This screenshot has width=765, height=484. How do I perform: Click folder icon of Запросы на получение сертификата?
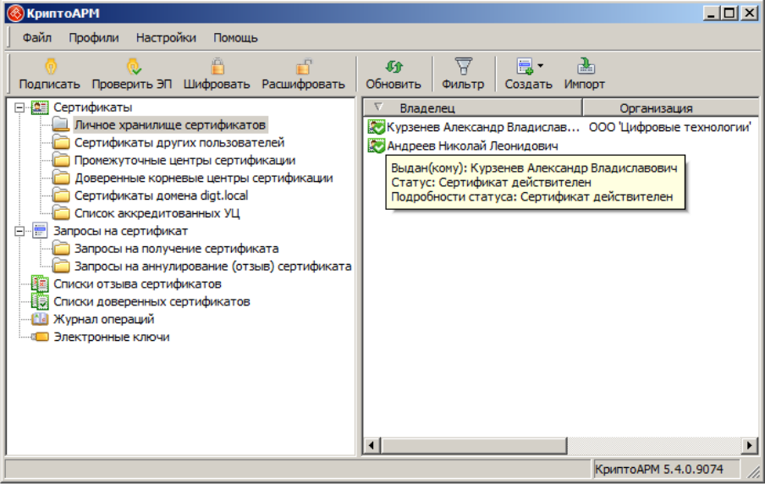tap(62, 248)
